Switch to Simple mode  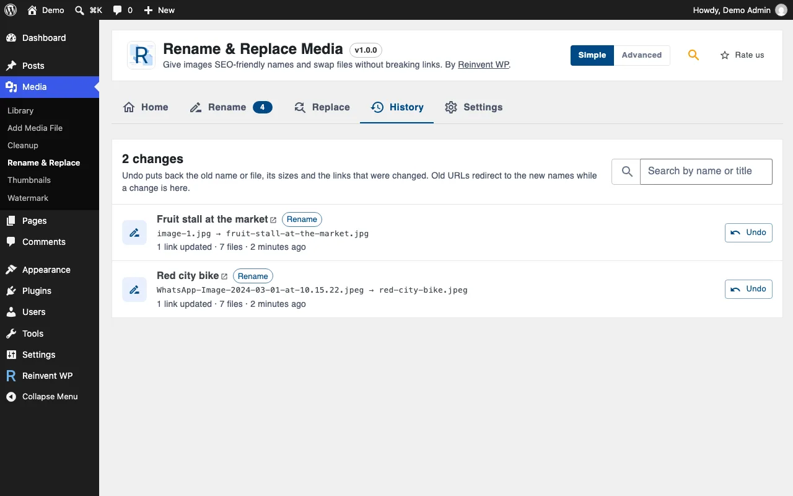(592, 55)
